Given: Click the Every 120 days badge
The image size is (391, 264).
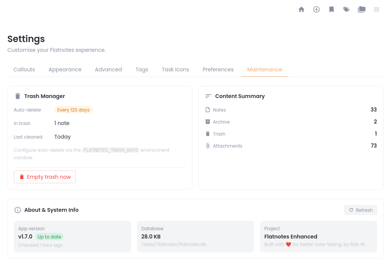Looking at the screenshot, I should 73,110.
